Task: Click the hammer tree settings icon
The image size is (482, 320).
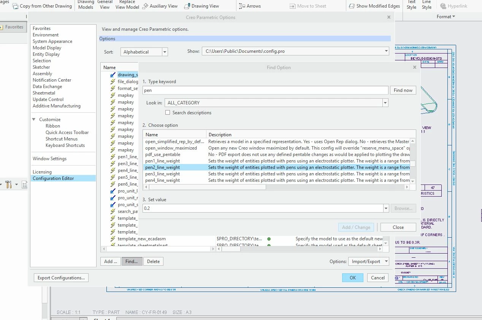Action: (9, 184)
